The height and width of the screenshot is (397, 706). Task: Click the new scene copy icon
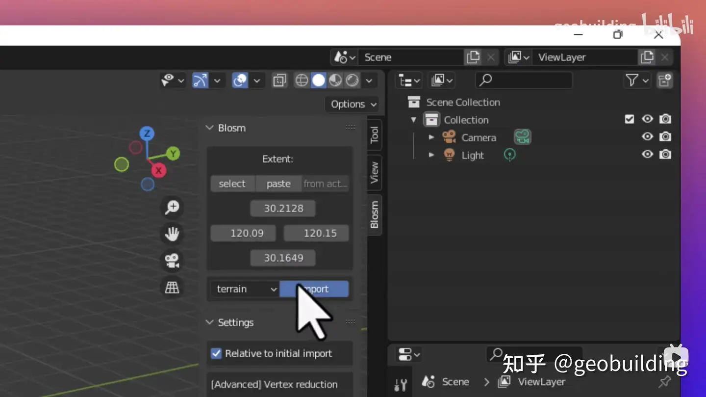(473, 57)
